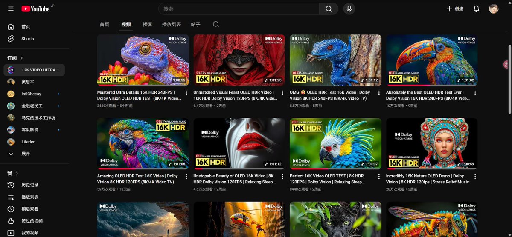Open 我的视频 in the sidebar
This screenshot has width=512, height=237.
click(x=34, y=233)
